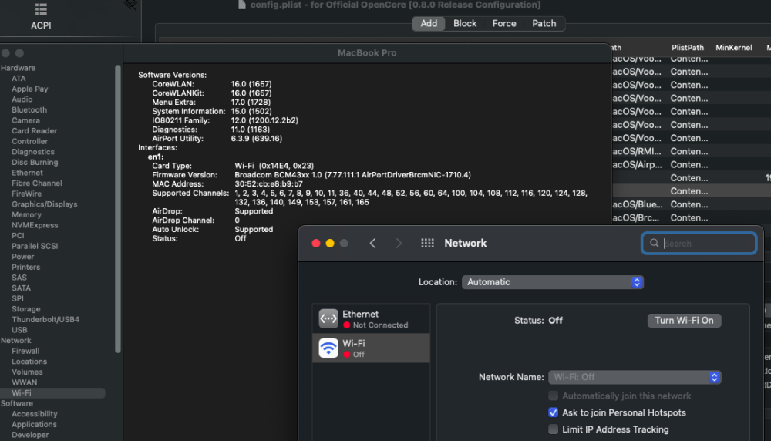Click the MinKernel column header
The width and height of the screenshot is (771, 441).
734,48
